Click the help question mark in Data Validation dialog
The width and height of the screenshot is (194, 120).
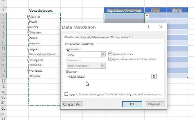tap(148, 27)
